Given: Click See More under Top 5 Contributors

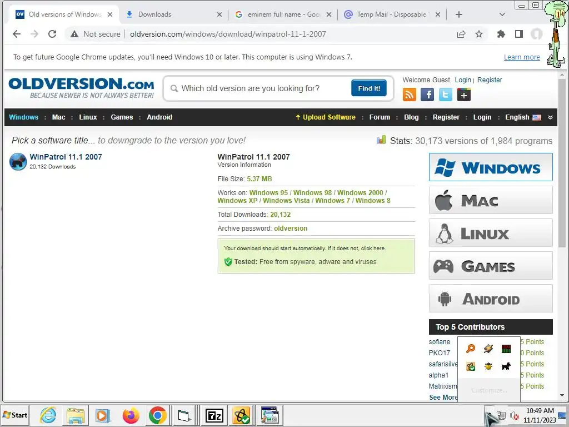Looking at the screenshot, I should point(443,397).
